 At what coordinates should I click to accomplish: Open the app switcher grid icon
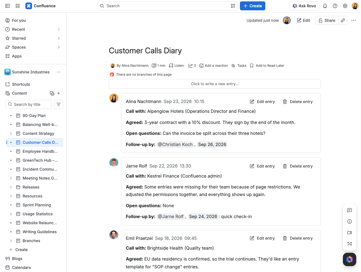click(18, 6)
